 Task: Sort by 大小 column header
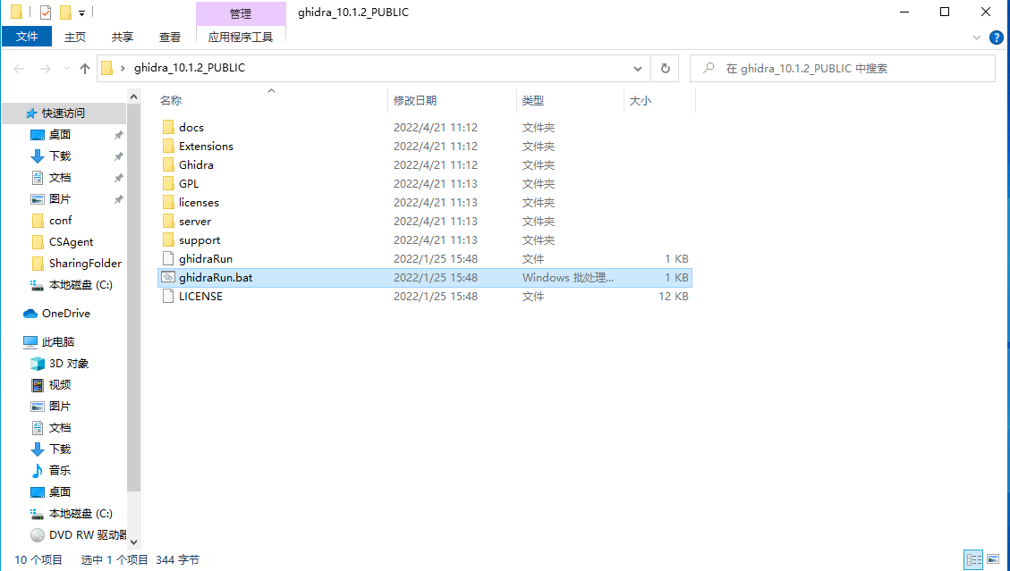point(640,100)
